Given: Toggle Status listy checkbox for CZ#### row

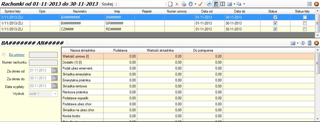Looking at the screenshot, I should 305,29.
